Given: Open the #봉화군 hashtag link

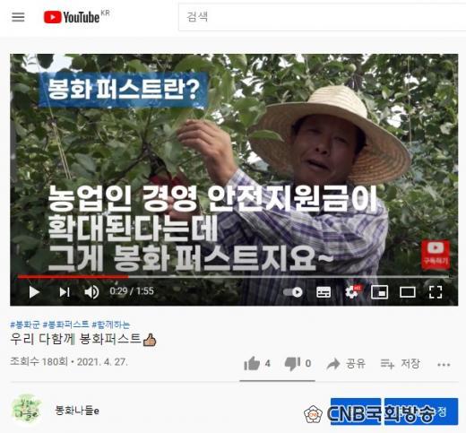Looking at the screenshot, I should coord(25,325).
